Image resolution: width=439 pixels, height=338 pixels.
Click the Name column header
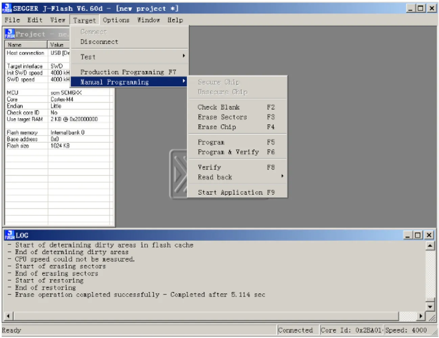pyautogui.click(x=26, y=45)
